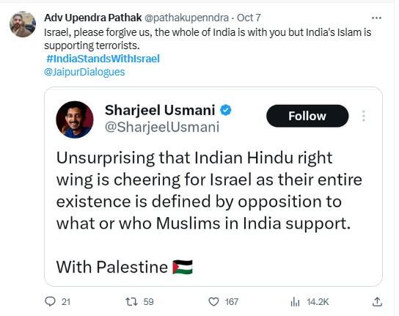399x316 pixels.
Task: Open @JaipurDialogues mention link
Action: [x=84, y=72]
